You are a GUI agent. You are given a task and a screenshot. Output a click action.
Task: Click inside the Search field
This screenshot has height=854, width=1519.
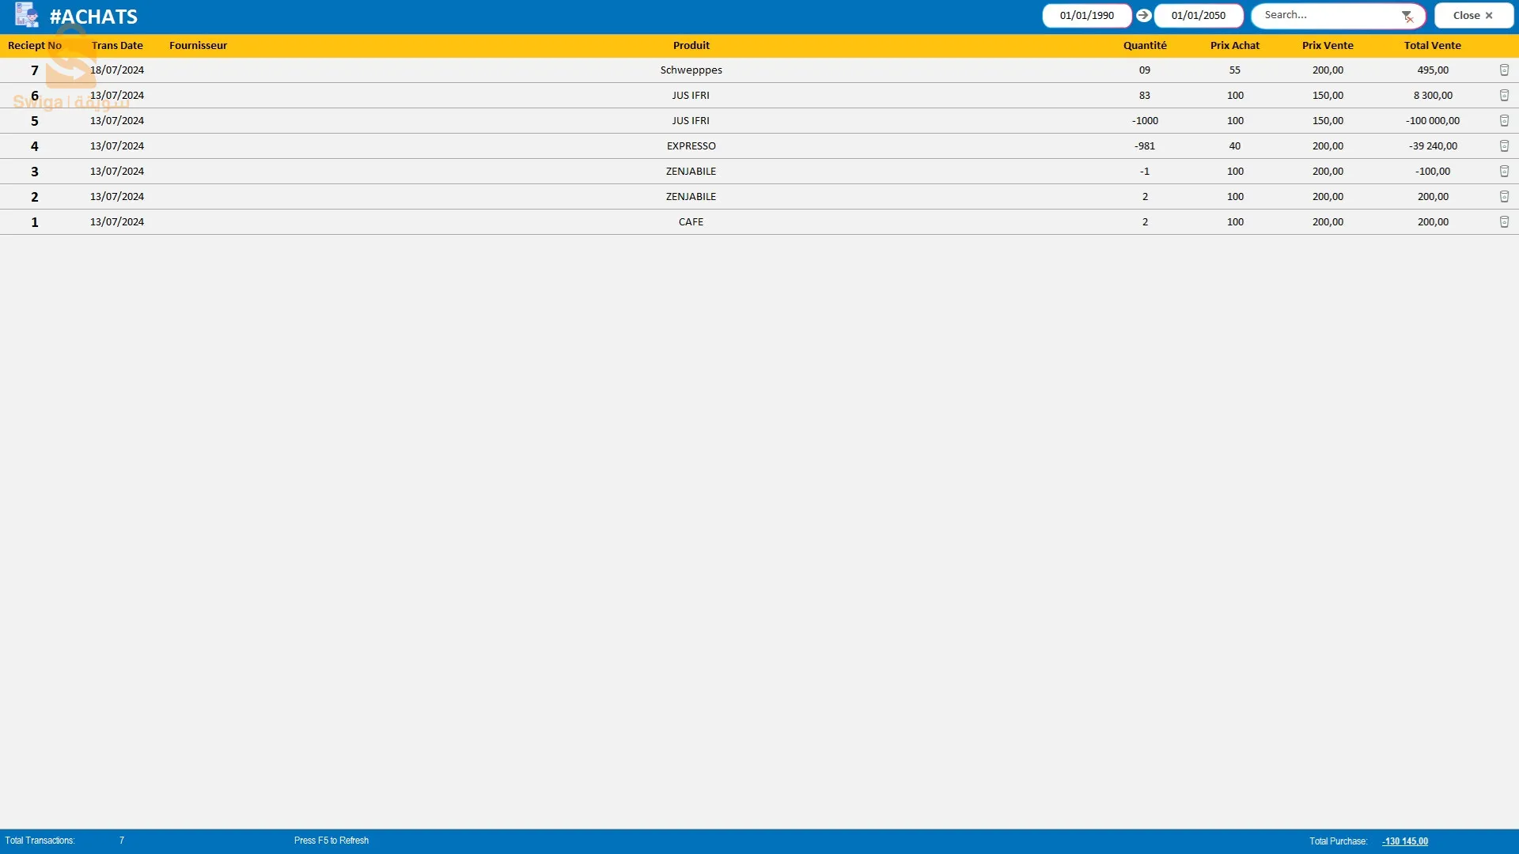1329,14
